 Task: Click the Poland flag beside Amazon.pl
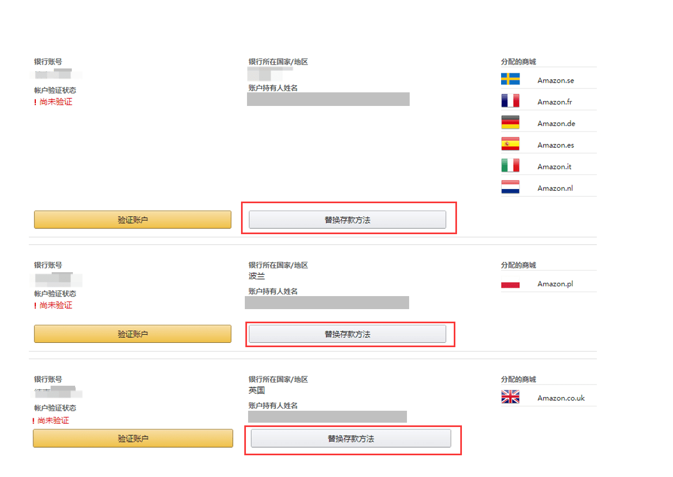[510, 284]
